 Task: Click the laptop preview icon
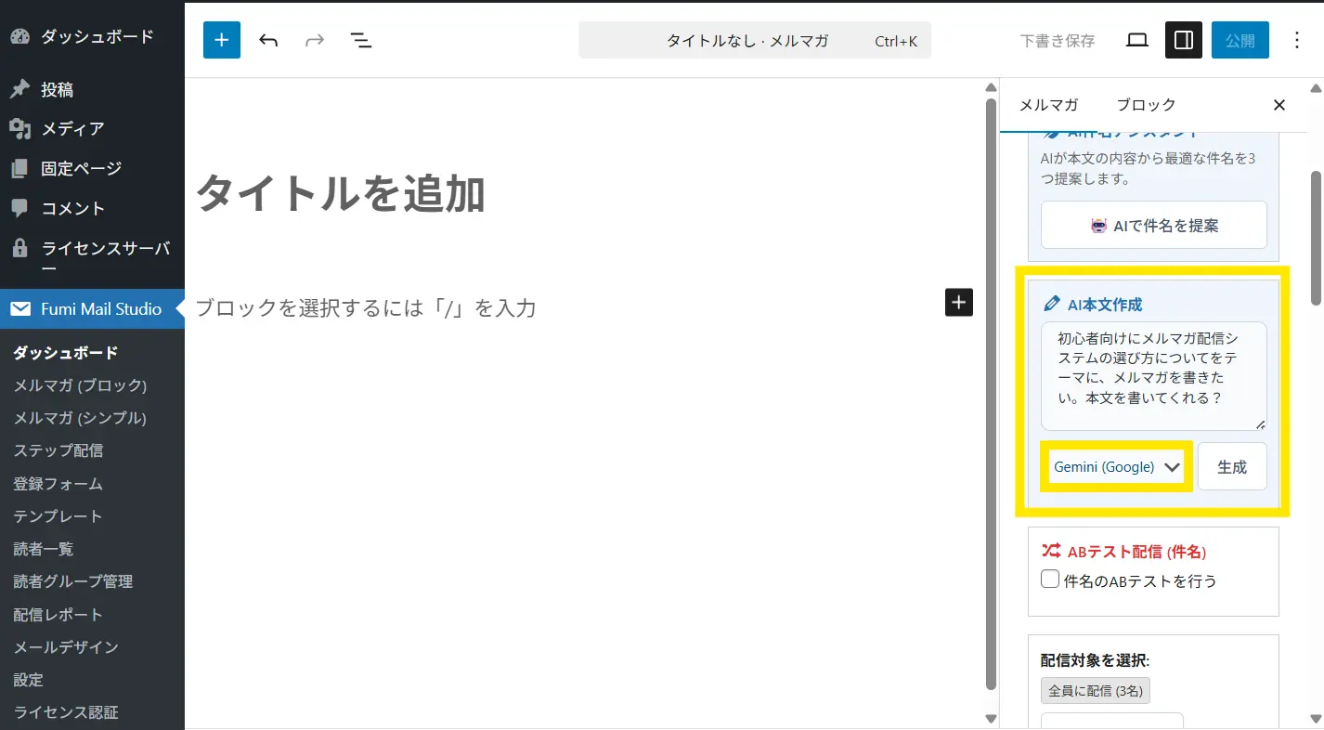point(1137,40)
